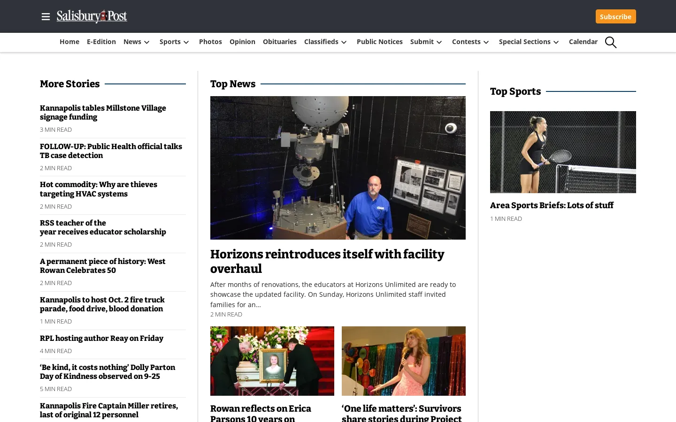
Task: Open the Photos menu item
Action: [210, 42]
